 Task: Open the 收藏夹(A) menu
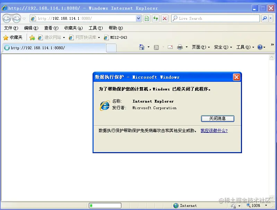pyautogui.click(x=73, y=28)
